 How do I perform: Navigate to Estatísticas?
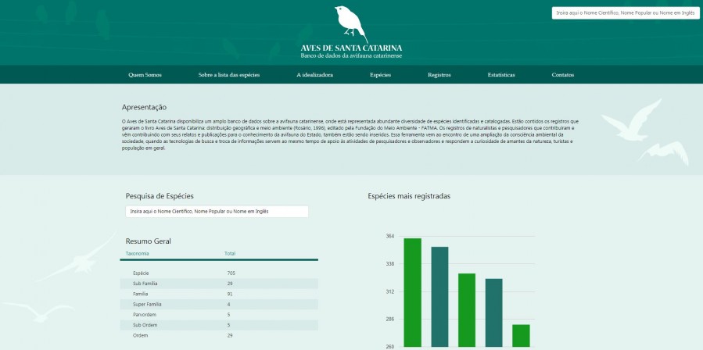click(x=501, y=75)
